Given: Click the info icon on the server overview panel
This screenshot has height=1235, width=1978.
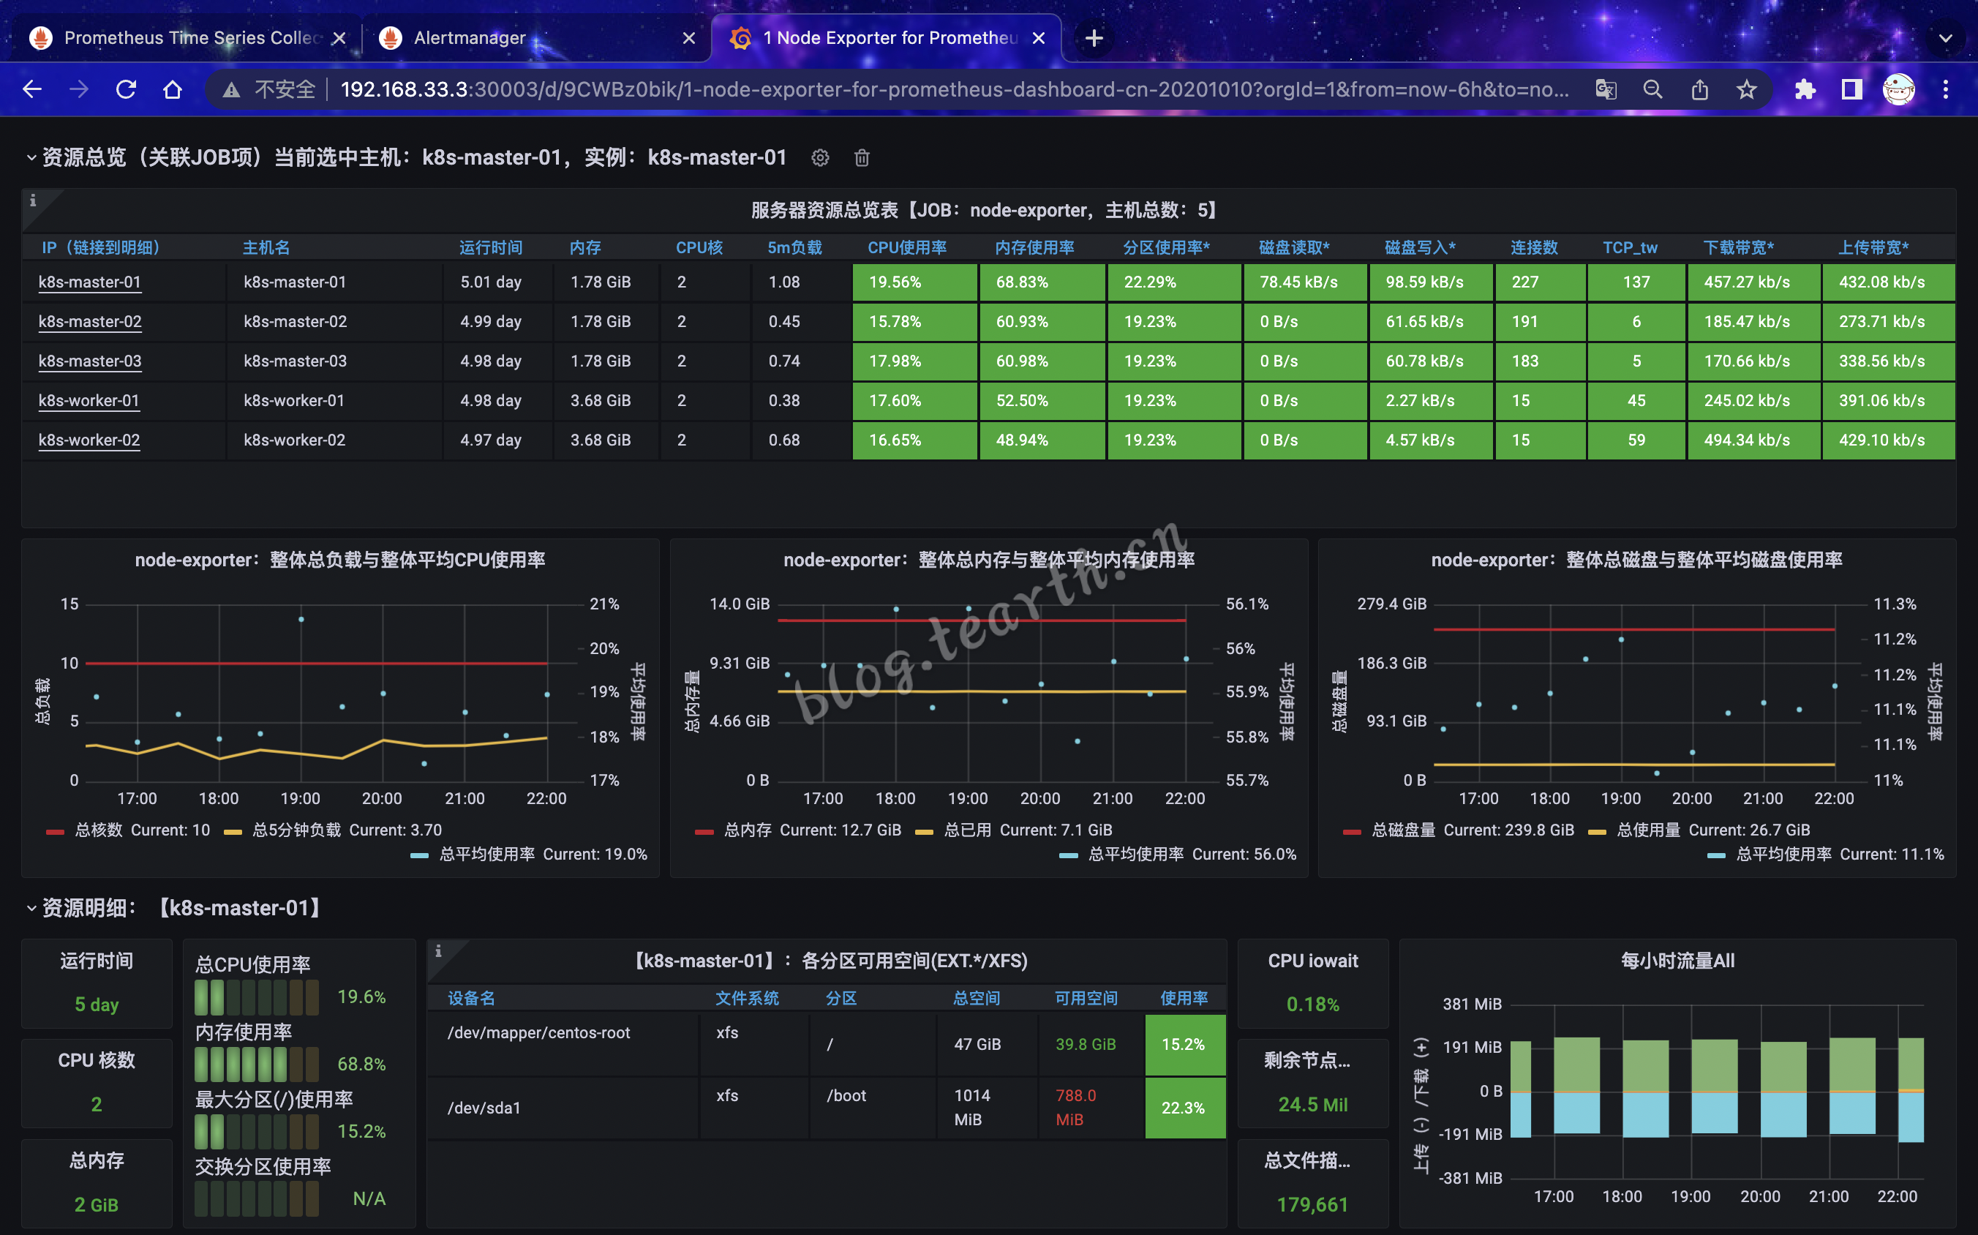Looking at the screenshot, I should coord(33,200).
